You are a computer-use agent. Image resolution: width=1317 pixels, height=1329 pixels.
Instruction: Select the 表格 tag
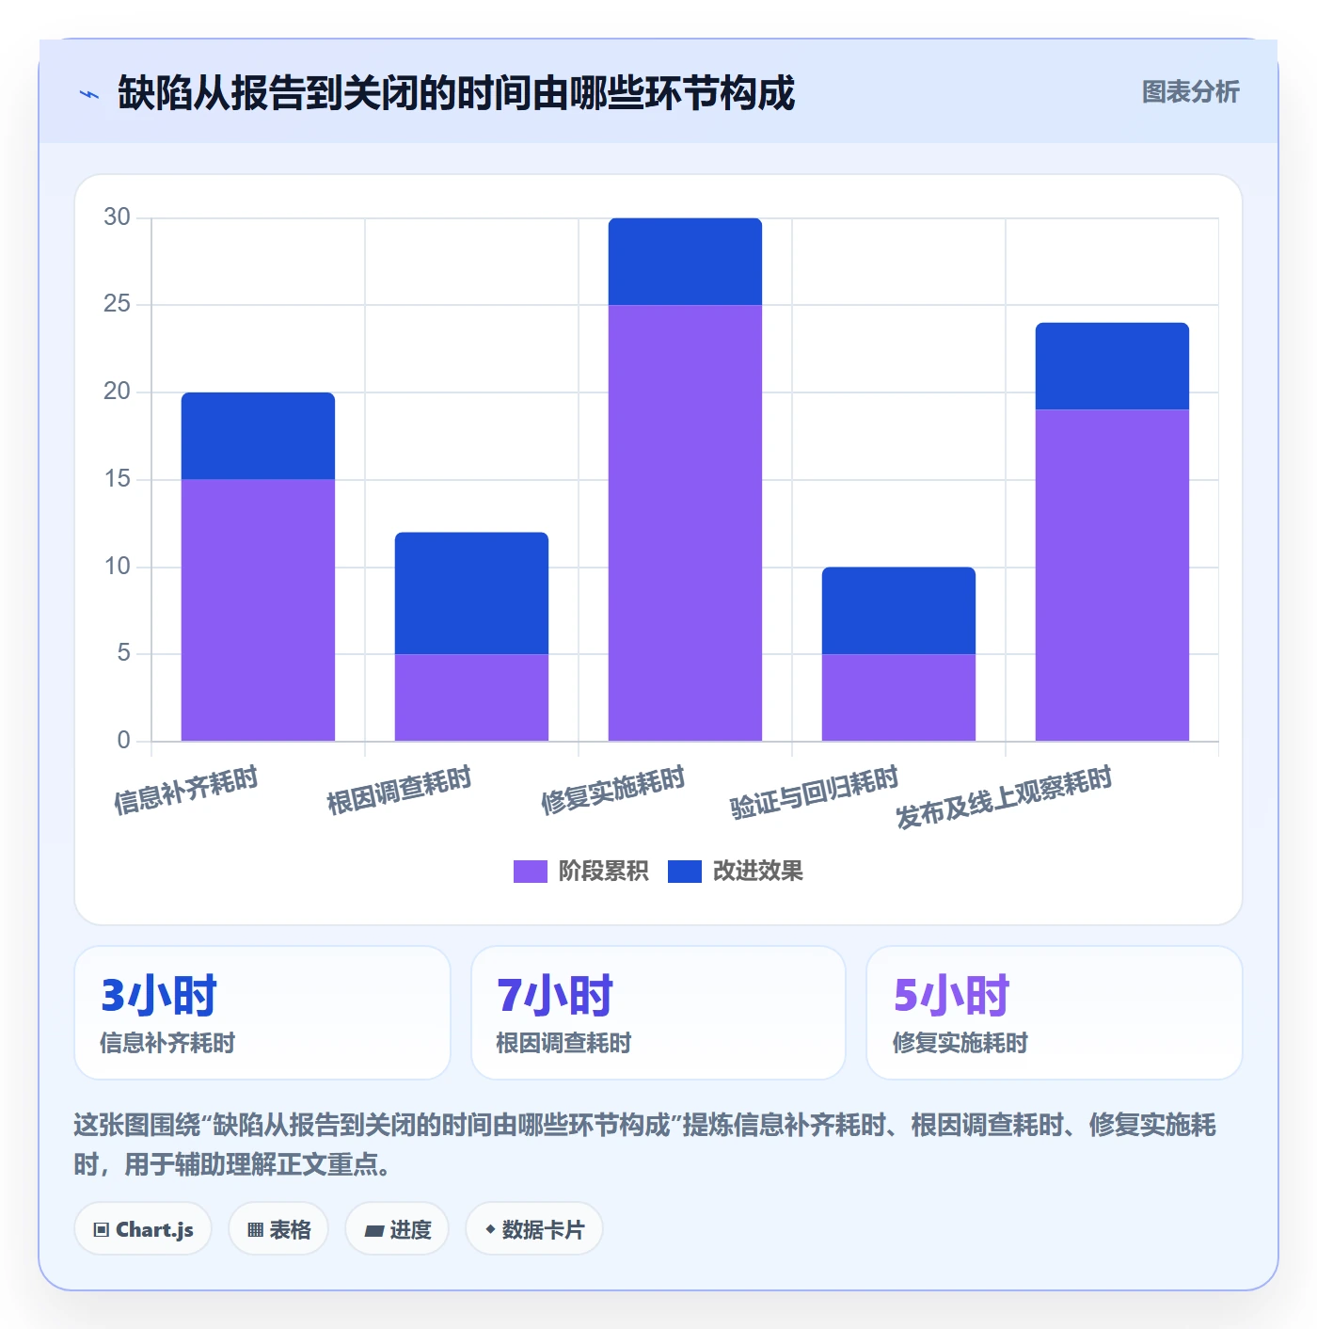point(278,1228)
